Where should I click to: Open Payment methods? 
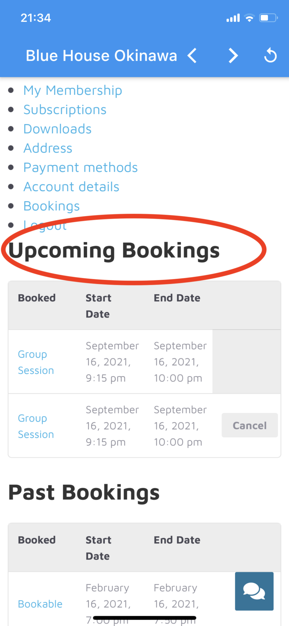[80, 168]
